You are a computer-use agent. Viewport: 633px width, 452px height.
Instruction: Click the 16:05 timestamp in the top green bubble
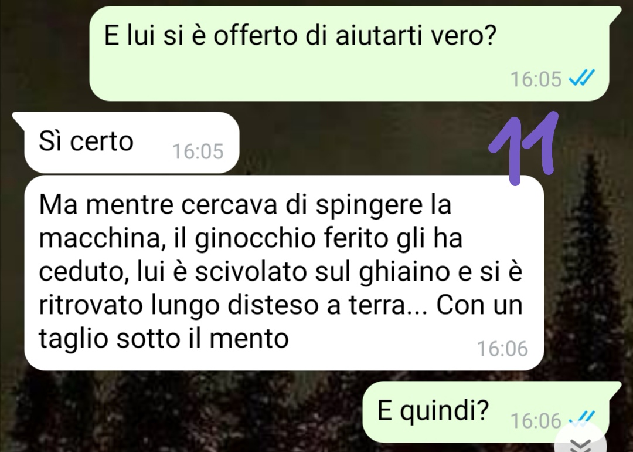tap(536, 79)
